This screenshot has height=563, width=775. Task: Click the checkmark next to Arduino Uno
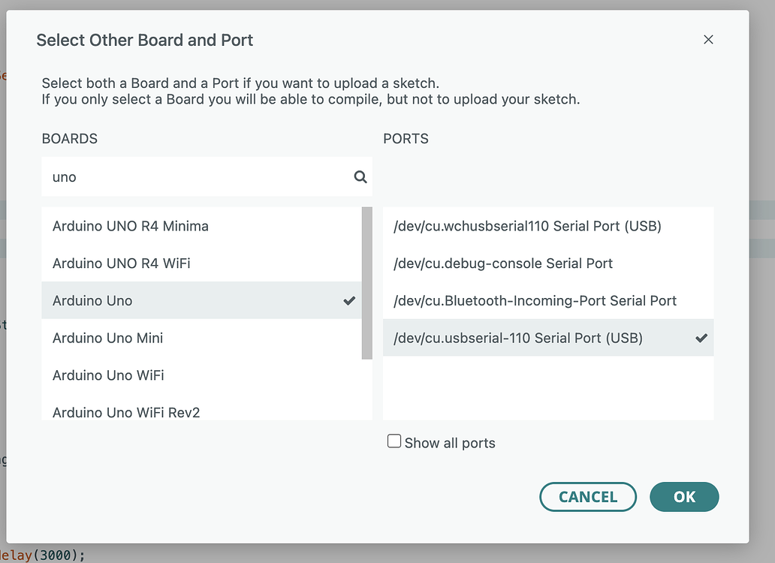tap(348, 300)
